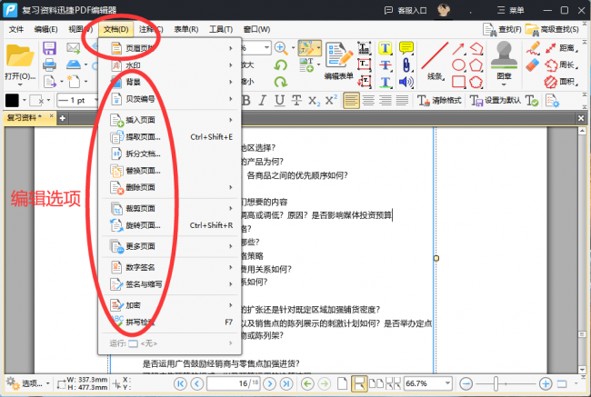This screenshot has height=397, width=591.
Task: Expand the 裁剪页面 submenu
Action: [170, 208]
